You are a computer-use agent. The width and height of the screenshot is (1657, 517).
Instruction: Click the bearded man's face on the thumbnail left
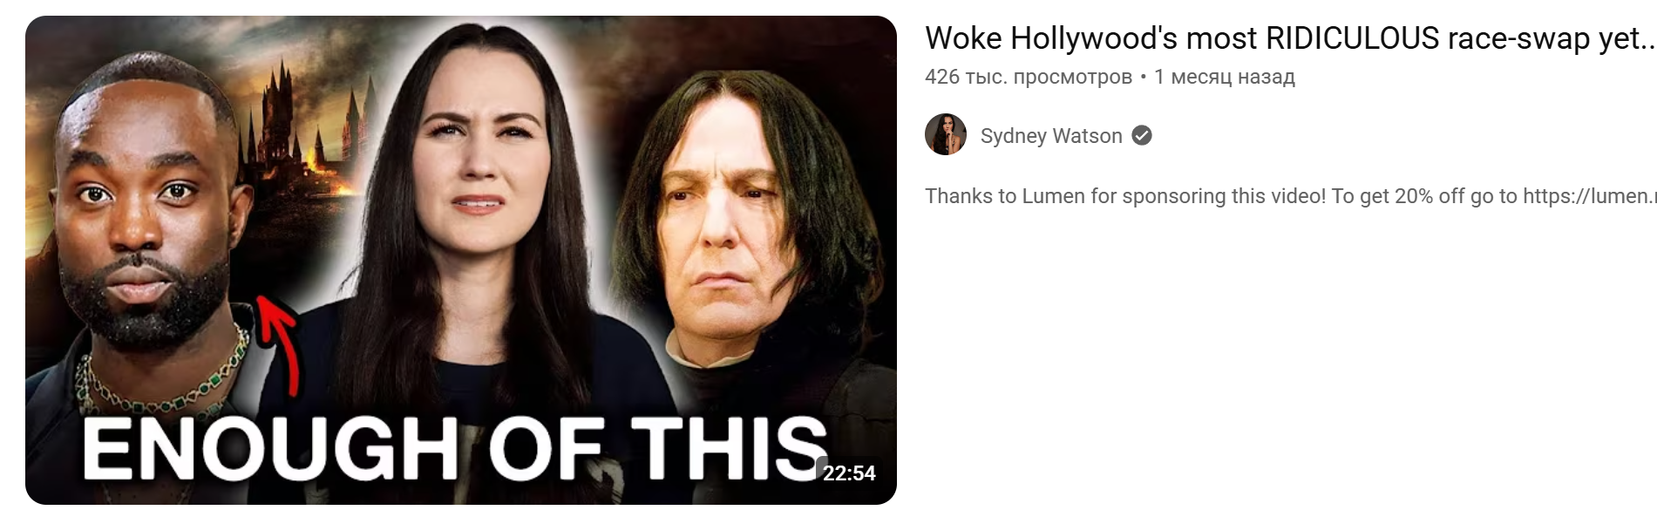[139, 209]
